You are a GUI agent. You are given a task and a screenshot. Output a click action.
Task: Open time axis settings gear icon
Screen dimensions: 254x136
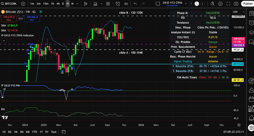pyautogui.click(x=239, y=125)
